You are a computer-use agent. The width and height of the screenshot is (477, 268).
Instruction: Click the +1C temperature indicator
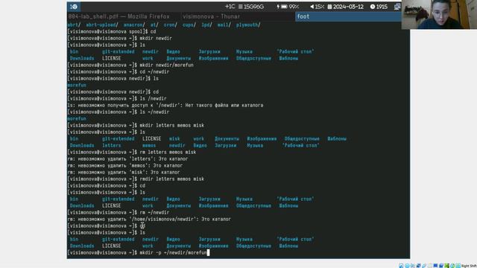(230, 7)
